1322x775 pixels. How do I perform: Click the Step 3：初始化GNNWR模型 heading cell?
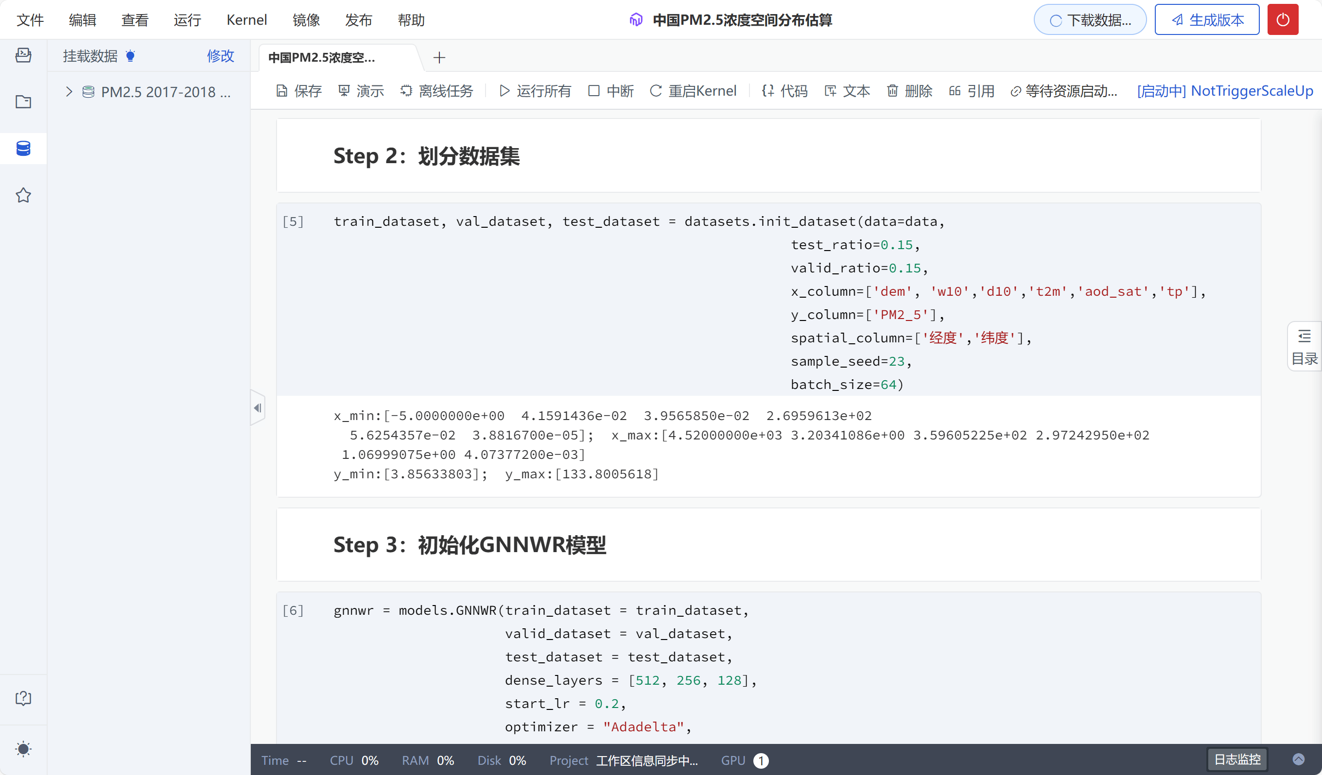click(x=768, y=544)
